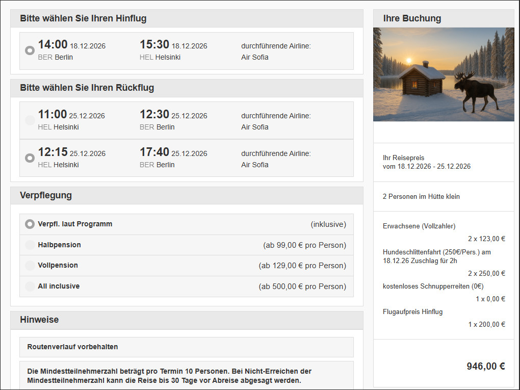
Task: Click the Ihre Buchung panel title
Action: pyautogui.click(x=412, y=18)
